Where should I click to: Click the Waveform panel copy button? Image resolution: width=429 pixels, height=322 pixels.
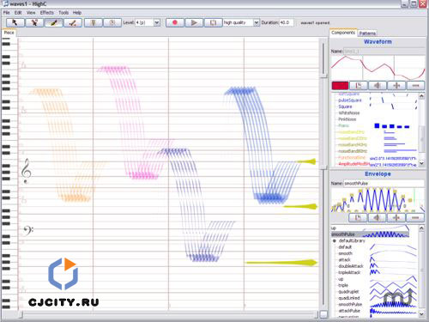tap(359, 86)
